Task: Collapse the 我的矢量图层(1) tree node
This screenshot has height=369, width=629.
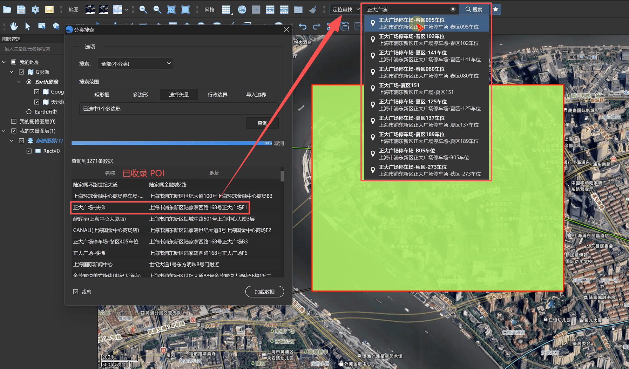Action: click(4, 131)
